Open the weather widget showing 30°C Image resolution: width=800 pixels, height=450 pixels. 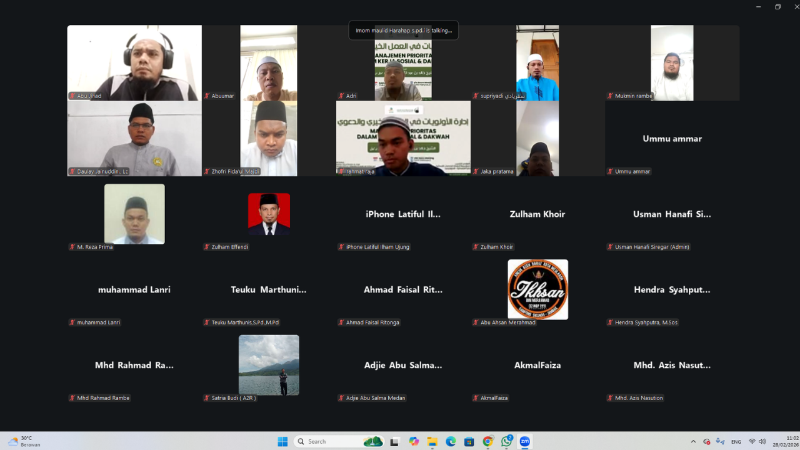click(25, 441)
